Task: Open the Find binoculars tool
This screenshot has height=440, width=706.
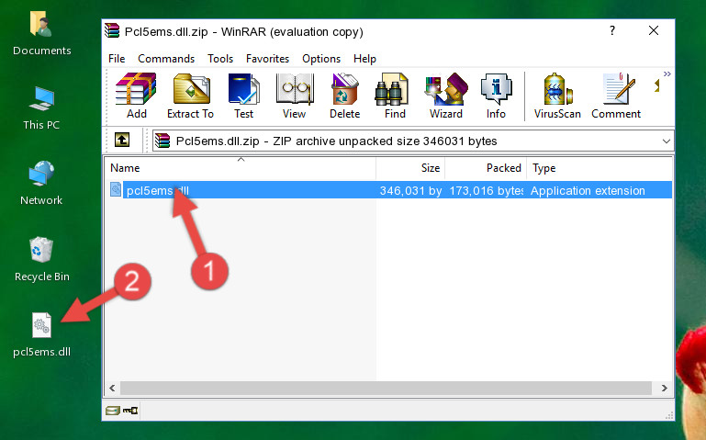Action: click(395, 96)
